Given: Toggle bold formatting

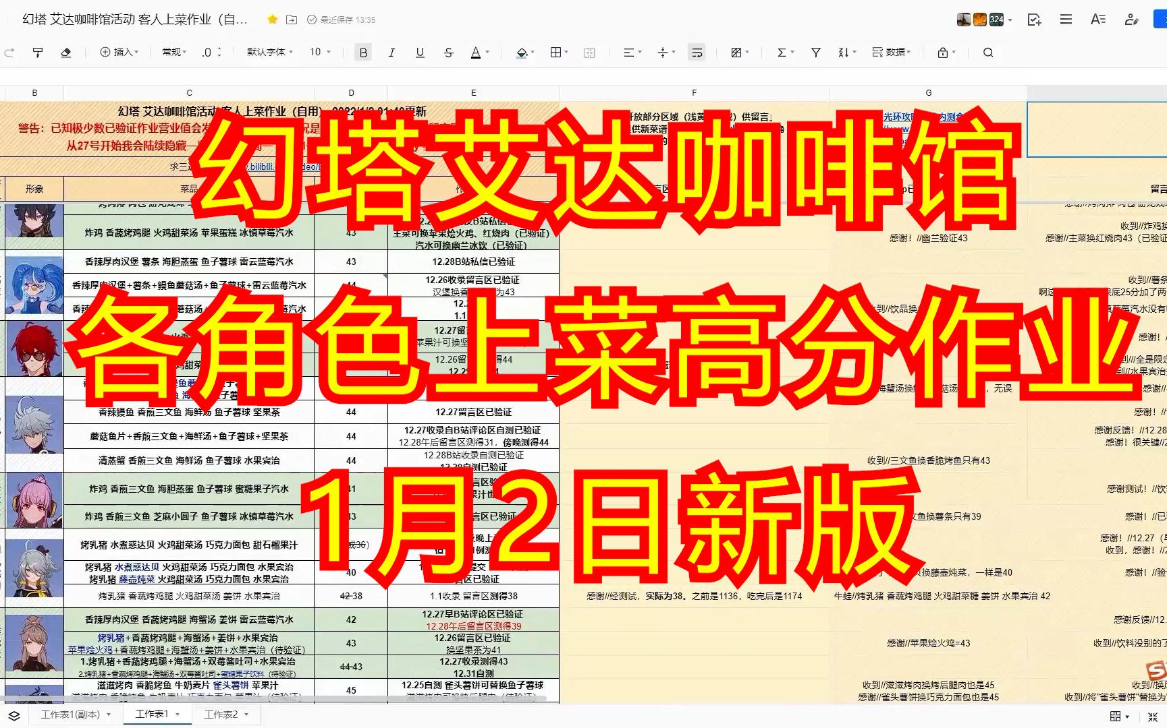Looking at the screenshot, I should click(363, 53).
